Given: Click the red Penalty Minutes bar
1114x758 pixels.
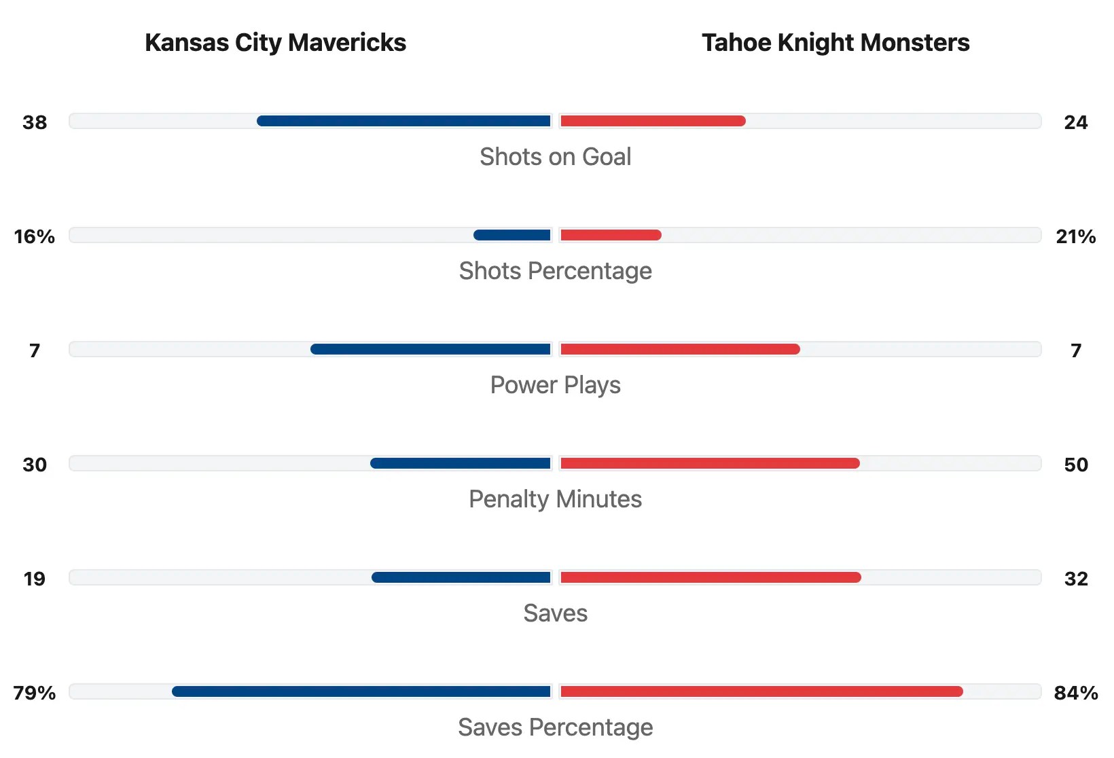Looking at the screenshot, I should (710, 464).
